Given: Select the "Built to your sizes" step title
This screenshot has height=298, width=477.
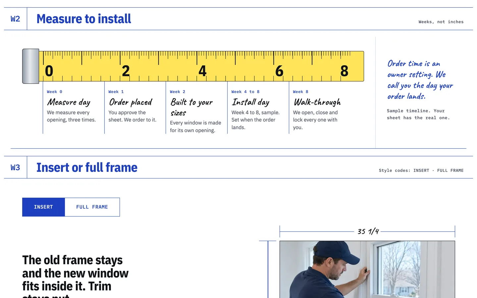Looking at the screenshot, I should click(x=191, y=107).
